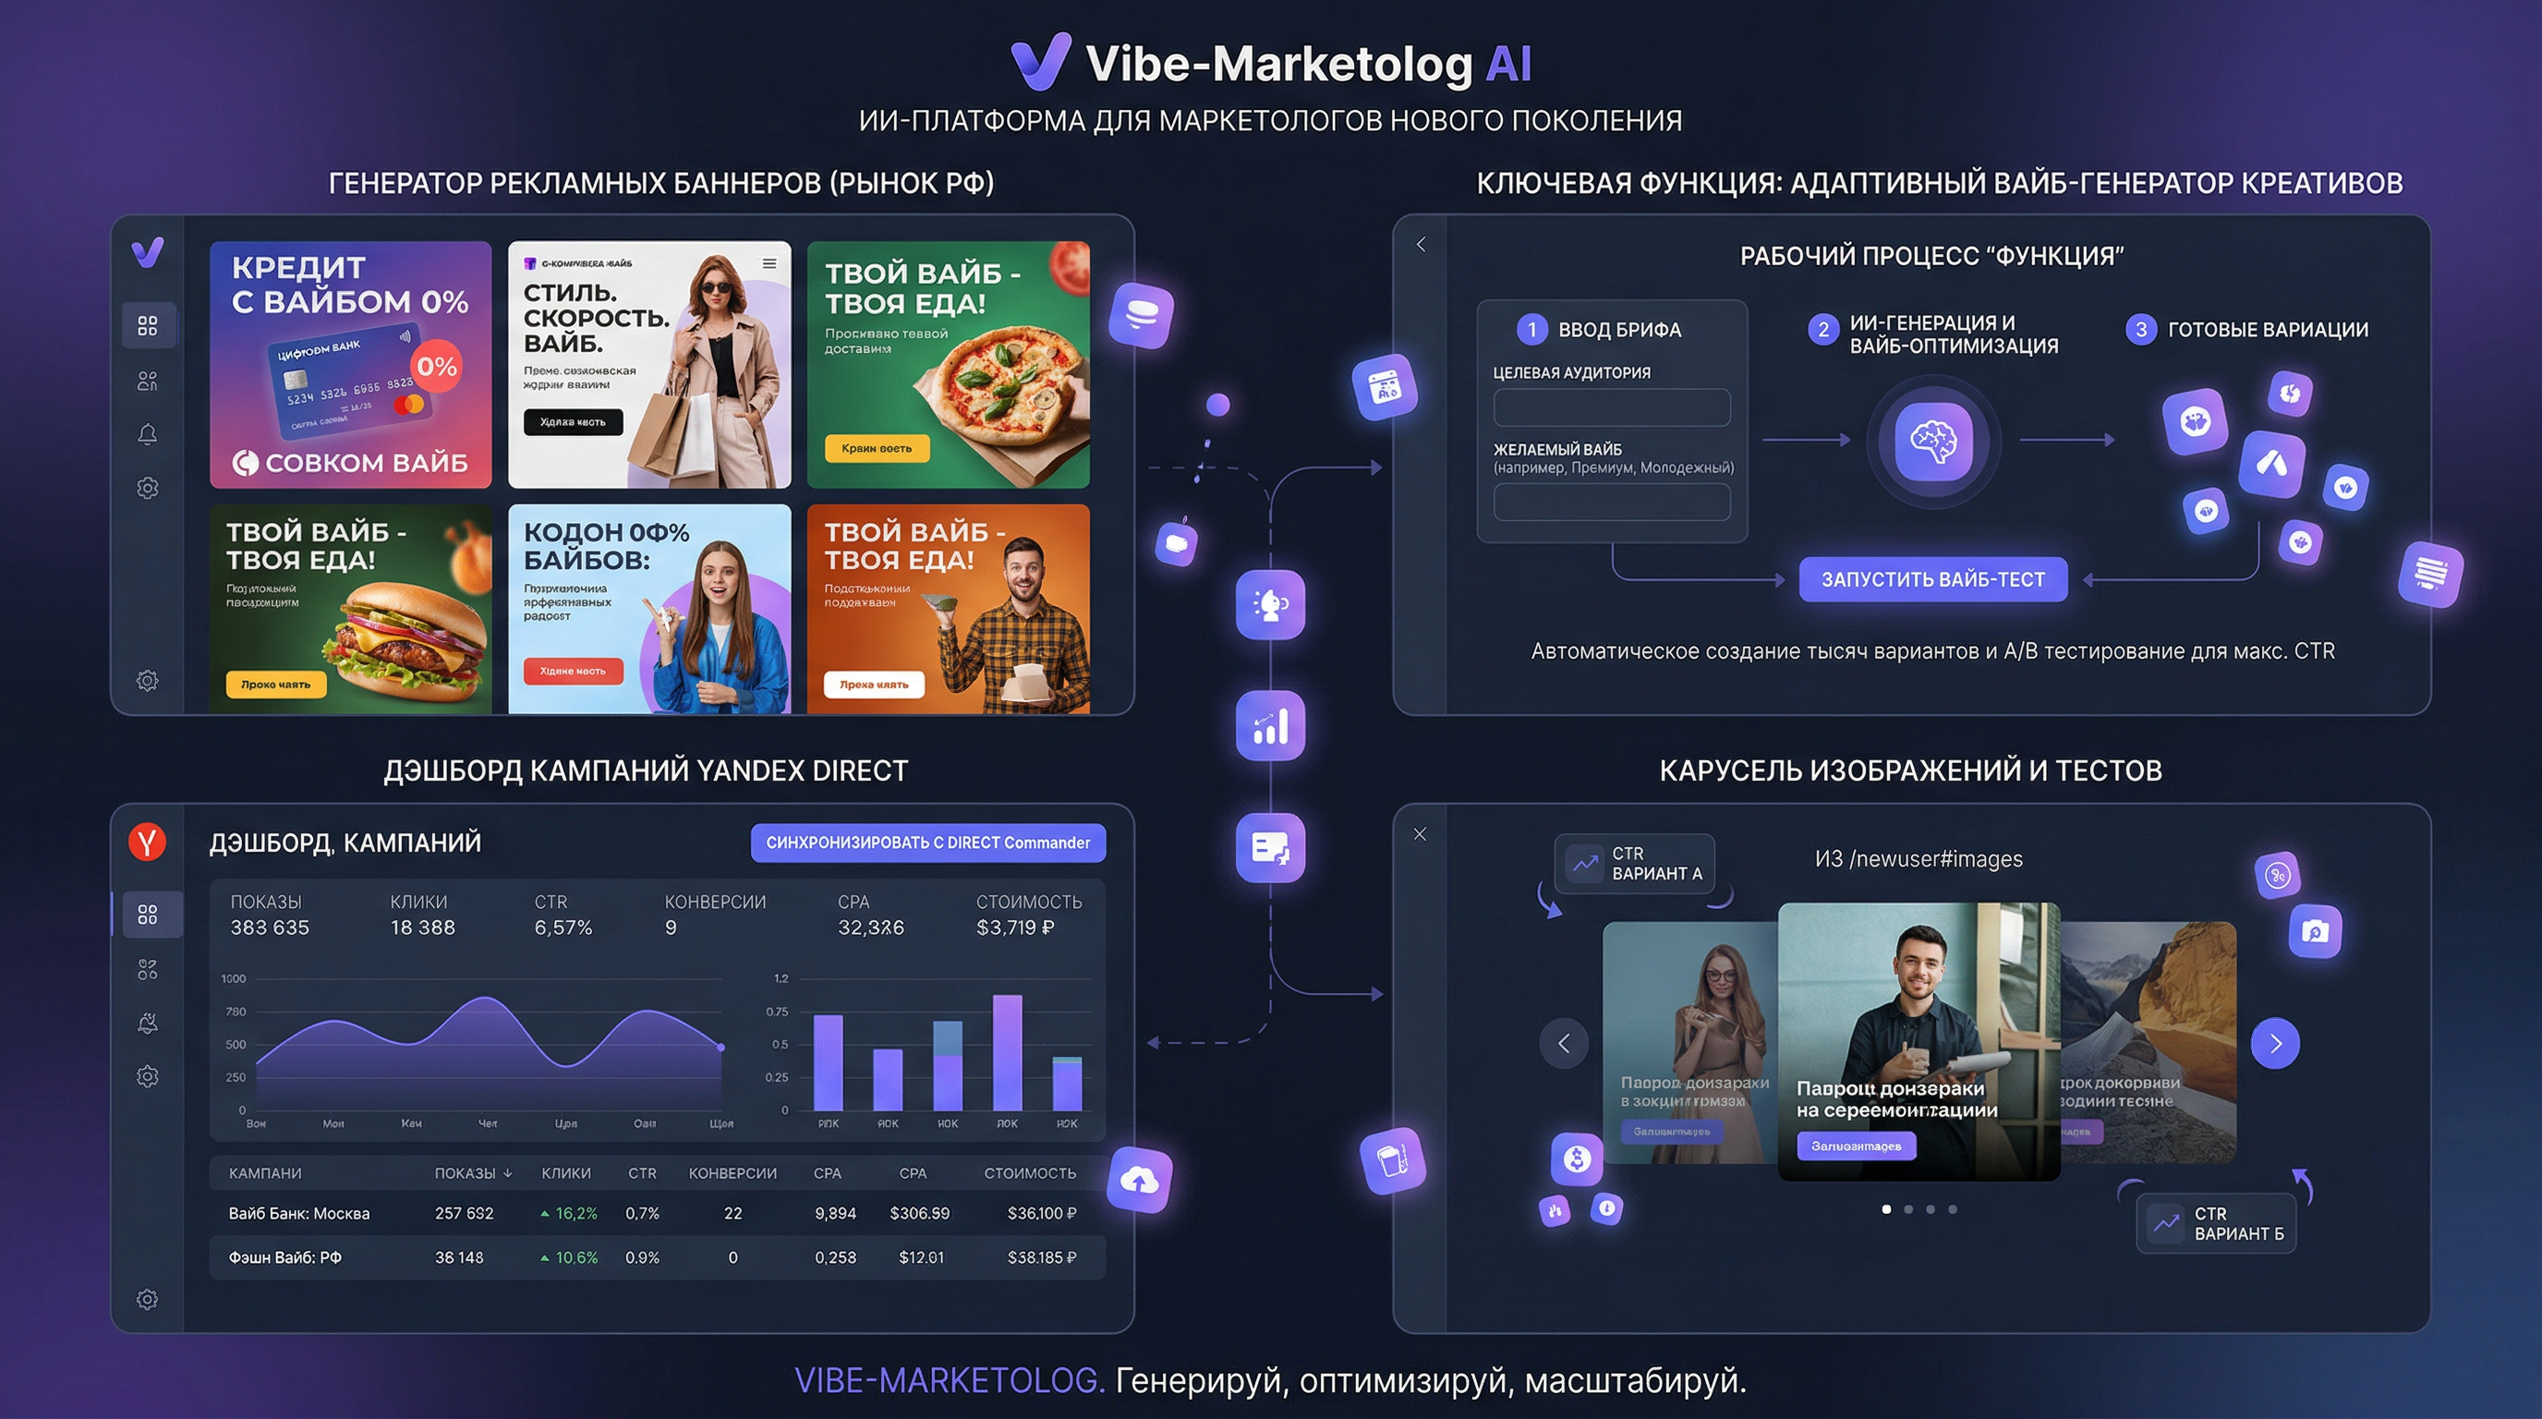Click into ЖЕЛАЕМЫЙ ВАЙБ input field

(x=1612, y=502)
